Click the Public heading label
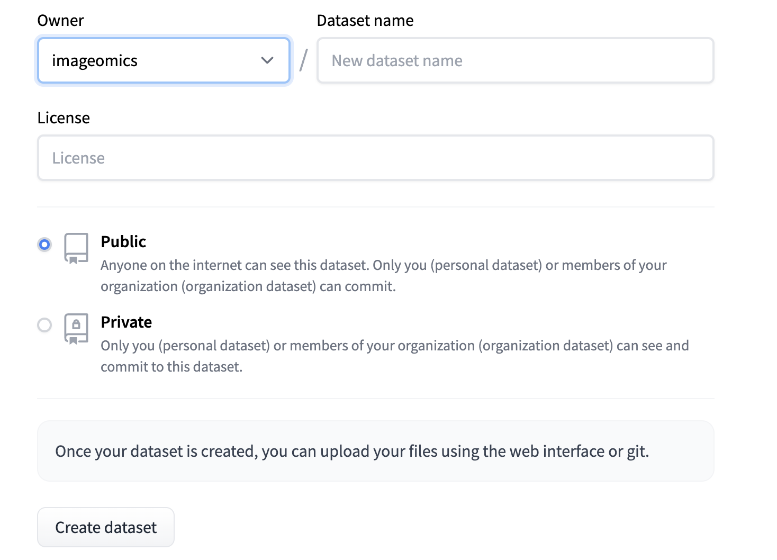 coord(123,241)
